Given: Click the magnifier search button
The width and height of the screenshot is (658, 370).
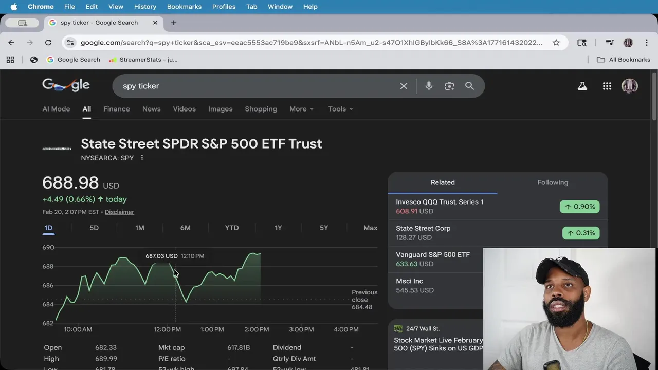Looking at the screenshot, I should click(469, 86).
